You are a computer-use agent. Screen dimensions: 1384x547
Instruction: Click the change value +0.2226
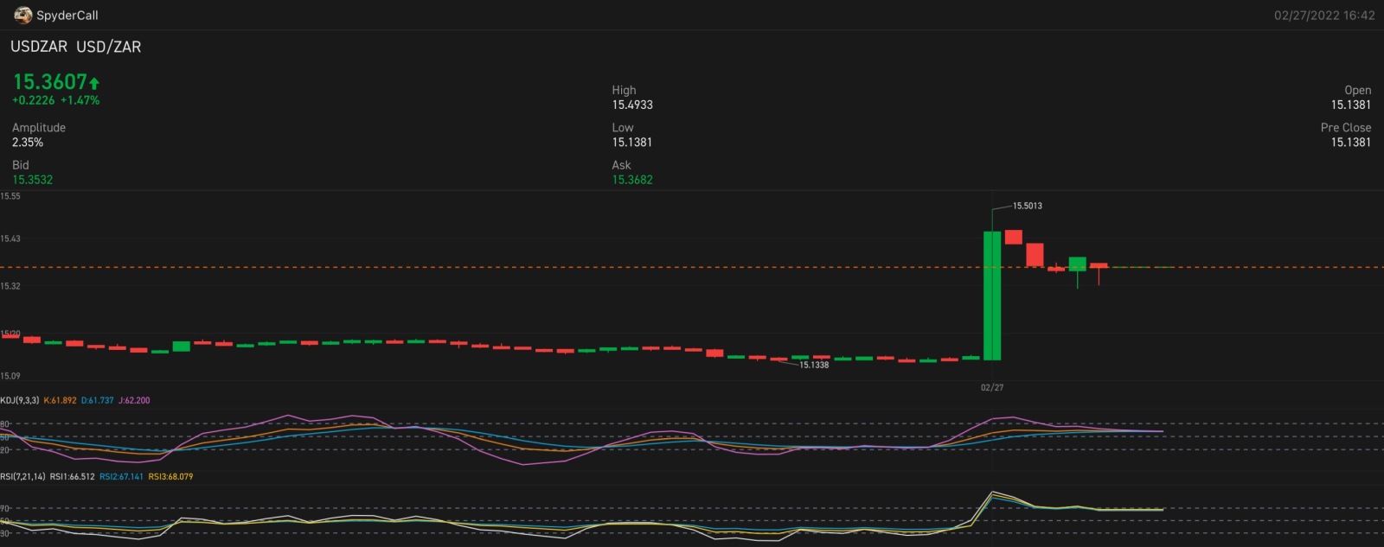[x=34, y=100]
